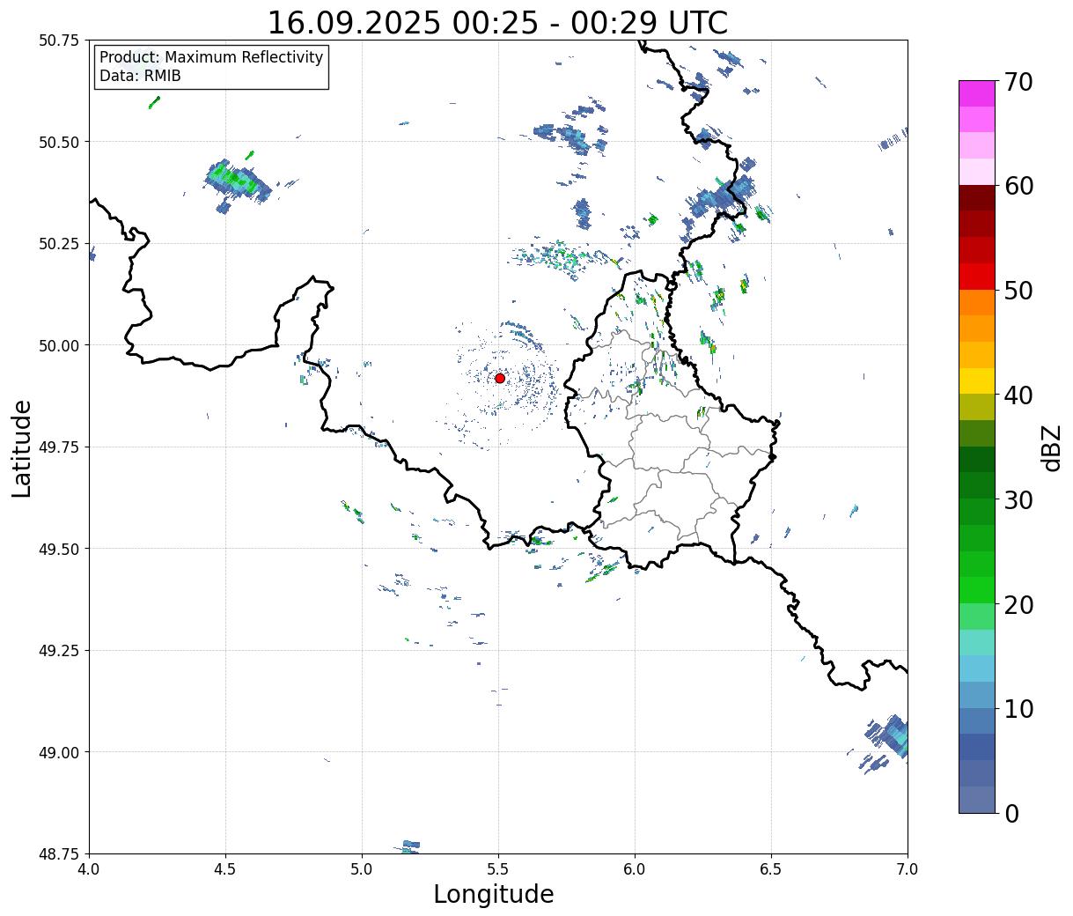
Task: Click latitude tick label 48.75
Action: click(59, 853)
